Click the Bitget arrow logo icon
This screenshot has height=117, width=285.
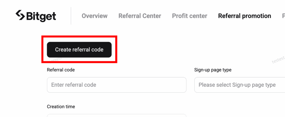click(20, 16)
